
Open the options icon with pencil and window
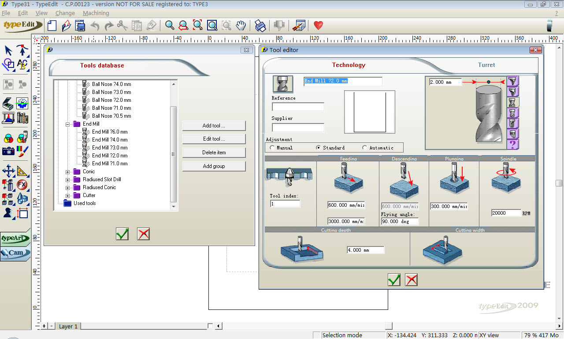click(299, 25)
